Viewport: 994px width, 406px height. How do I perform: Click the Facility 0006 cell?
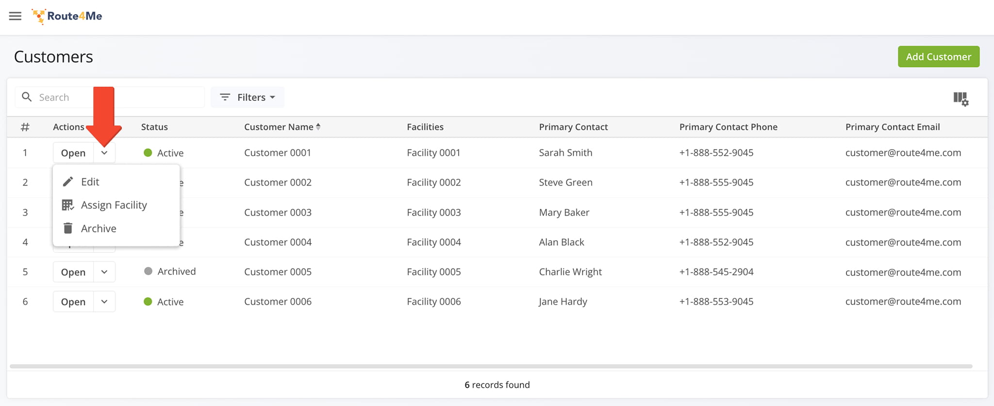click(434, 301)
